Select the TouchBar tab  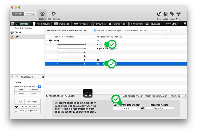[x=153, y=24]
